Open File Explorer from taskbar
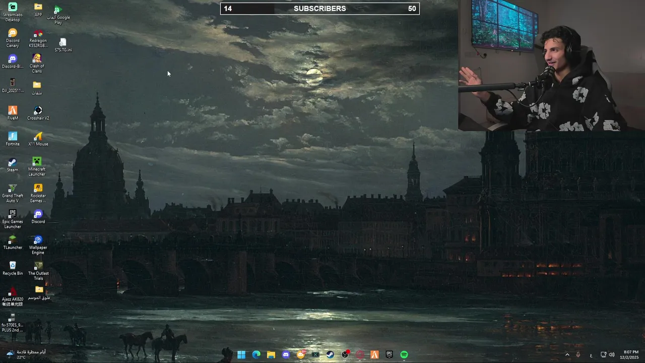The image size is (645, 363). tap(271, 355)
